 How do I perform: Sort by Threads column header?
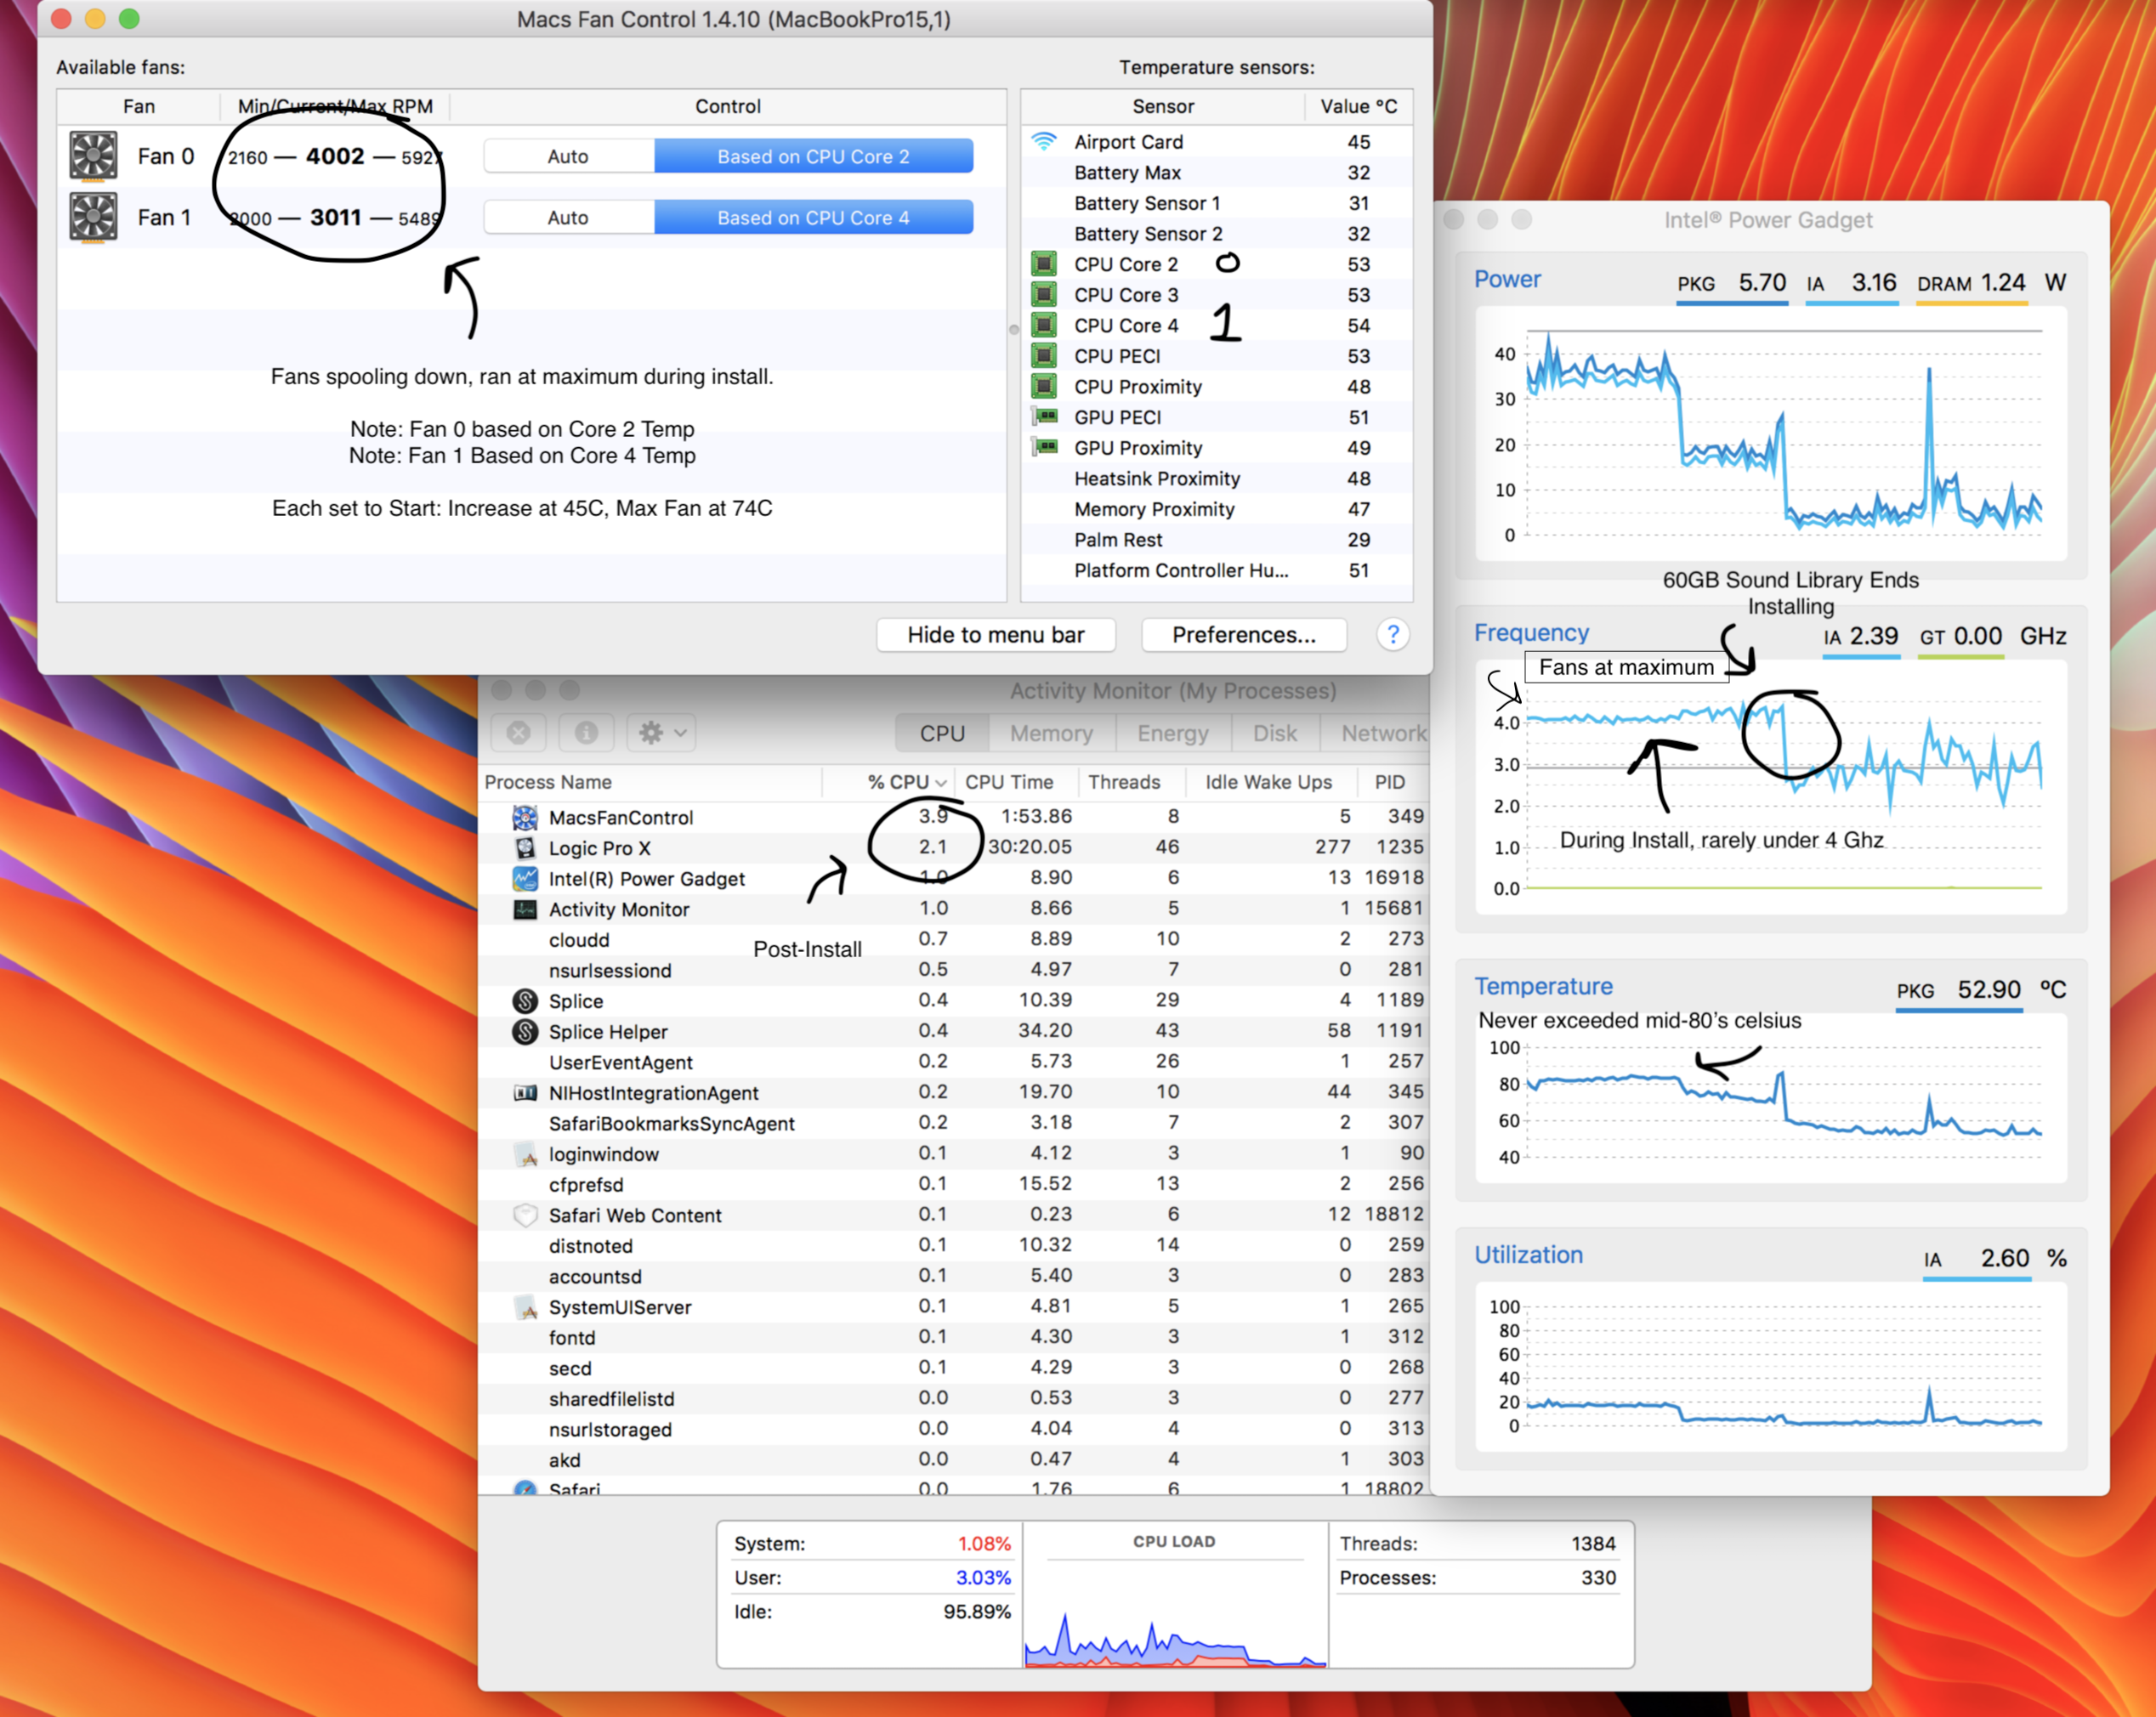click(1131, 782)
